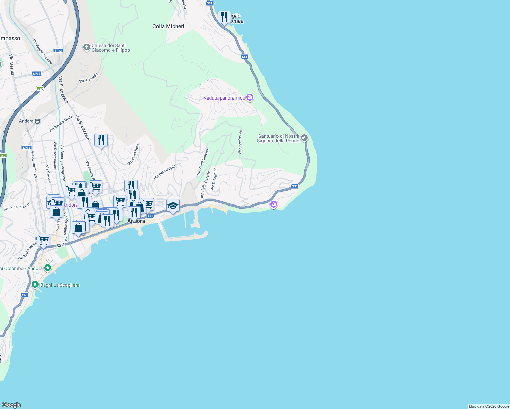510x409 pixels.
Task: Click the shopping cart marker on Via Immacolata
Action: [x=43, y=240]
